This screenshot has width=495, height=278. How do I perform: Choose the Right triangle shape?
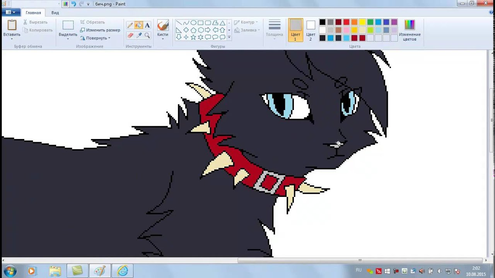click(x=179, y=30)
